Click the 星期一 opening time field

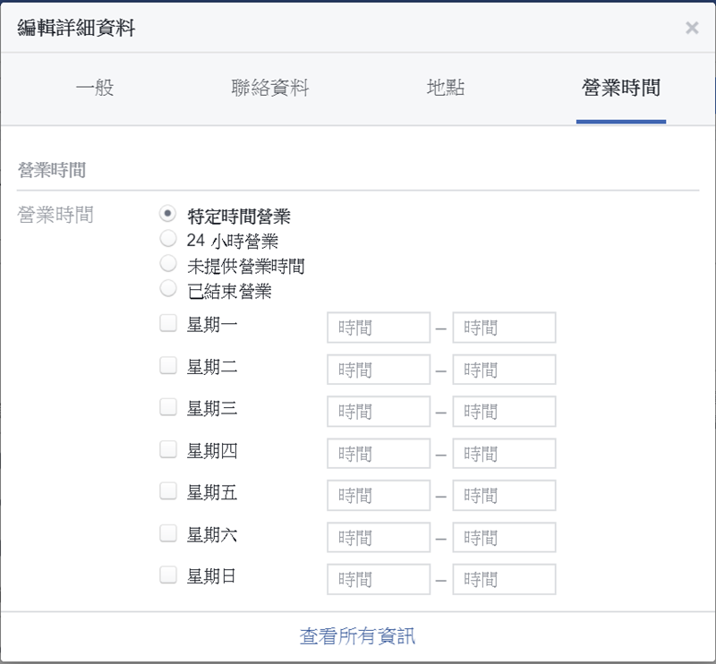[x=379, y=328]
